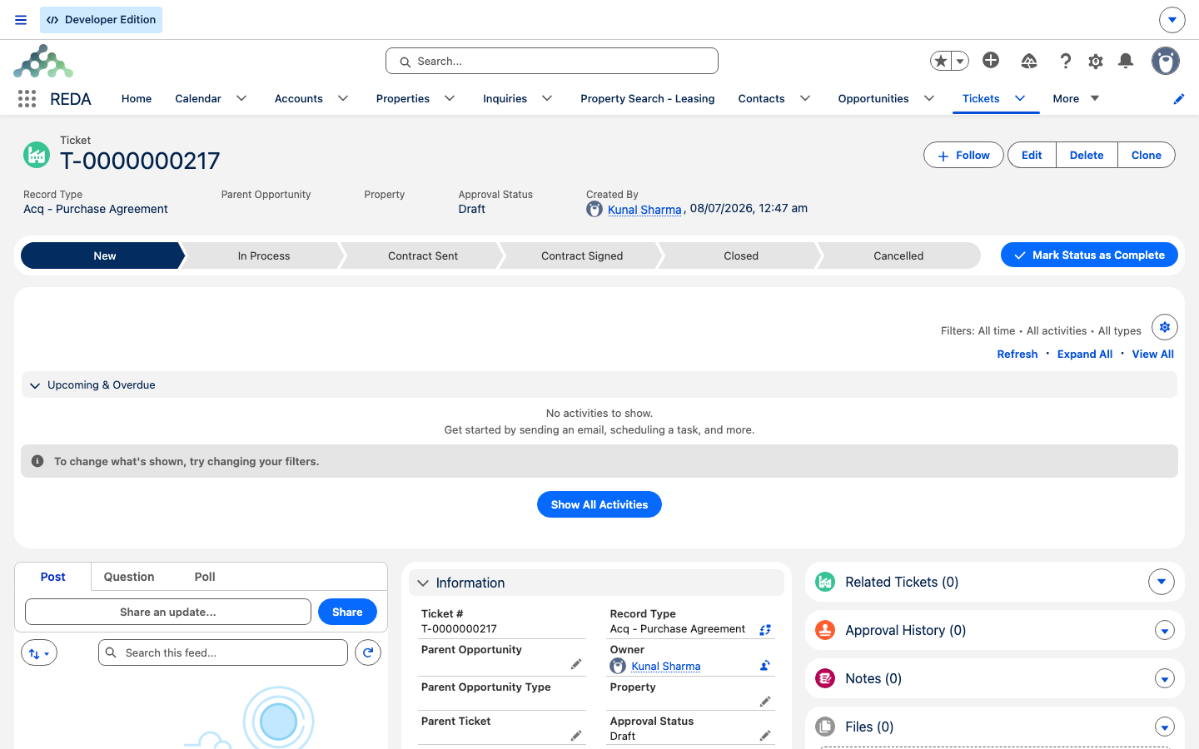1199x749 pixels.
Task: Collapse the Information section
Action: (423, 583)
